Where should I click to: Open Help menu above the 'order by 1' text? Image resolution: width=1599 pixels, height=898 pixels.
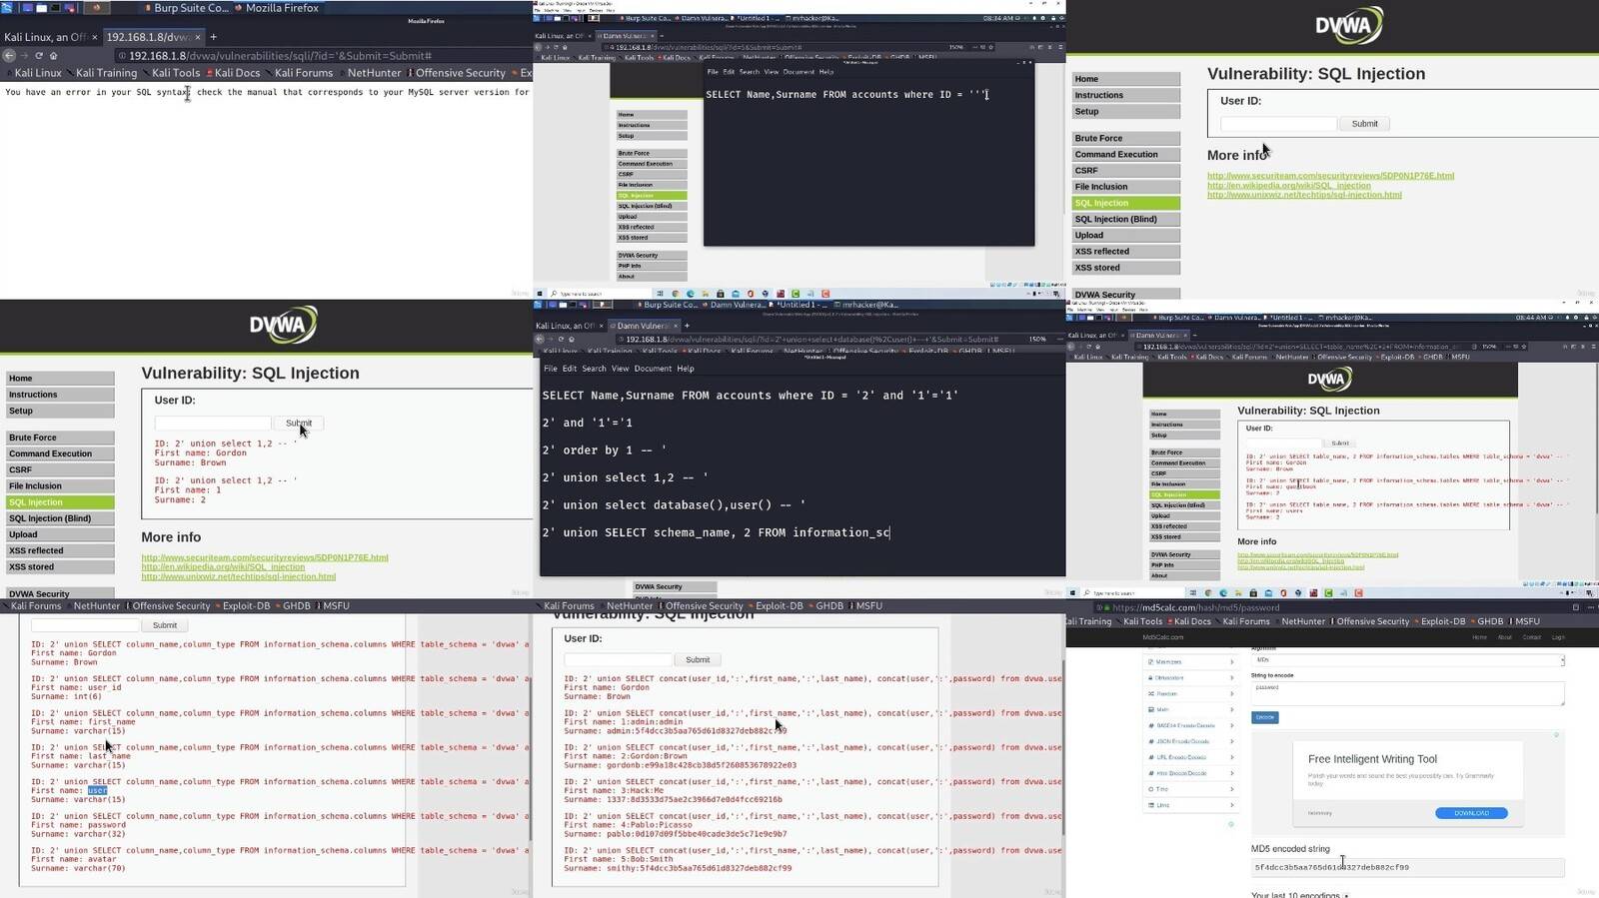click(x=686, y=369)
